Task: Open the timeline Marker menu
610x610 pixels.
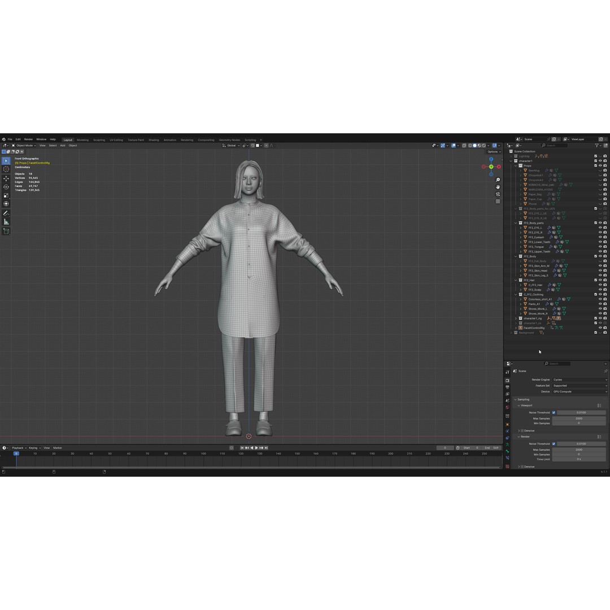Action: coord(58,448)
